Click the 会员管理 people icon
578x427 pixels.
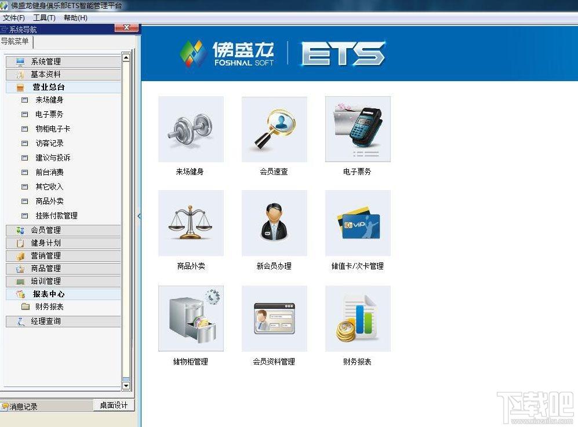coord(20,230)
